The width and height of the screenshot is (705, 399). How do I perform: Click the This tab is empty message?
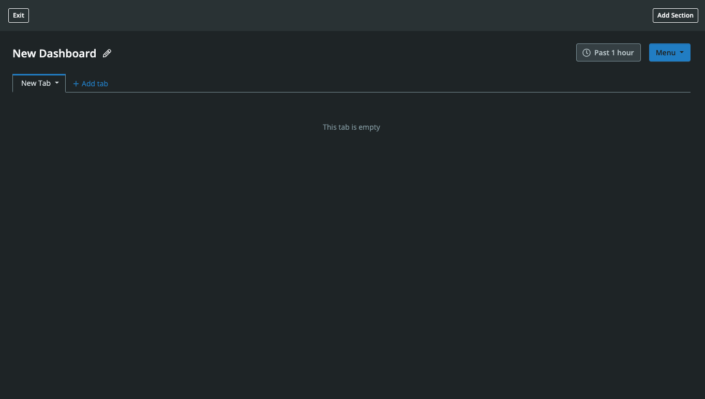pos(351,127)
